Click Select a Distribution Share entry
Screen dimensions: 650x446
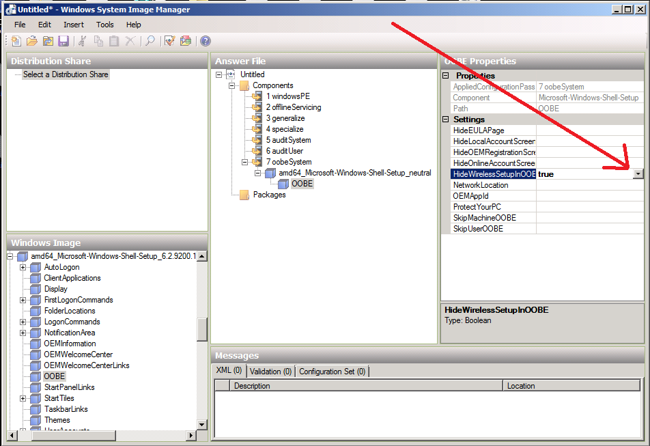[66, 74]
